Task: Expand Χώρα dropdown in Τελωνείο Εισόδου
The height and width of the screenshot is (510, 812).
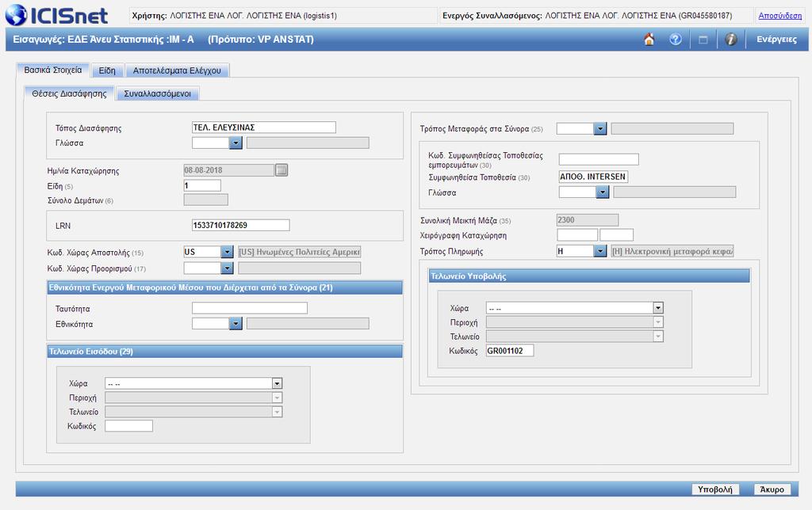Action: pos(277,383)
